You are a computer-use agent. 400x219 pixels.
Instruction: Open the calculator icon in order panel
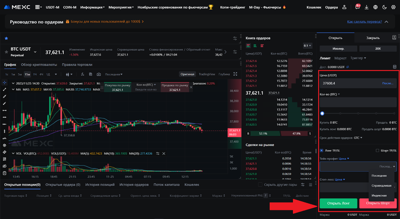pyautogui.click(x=395, y=67)
